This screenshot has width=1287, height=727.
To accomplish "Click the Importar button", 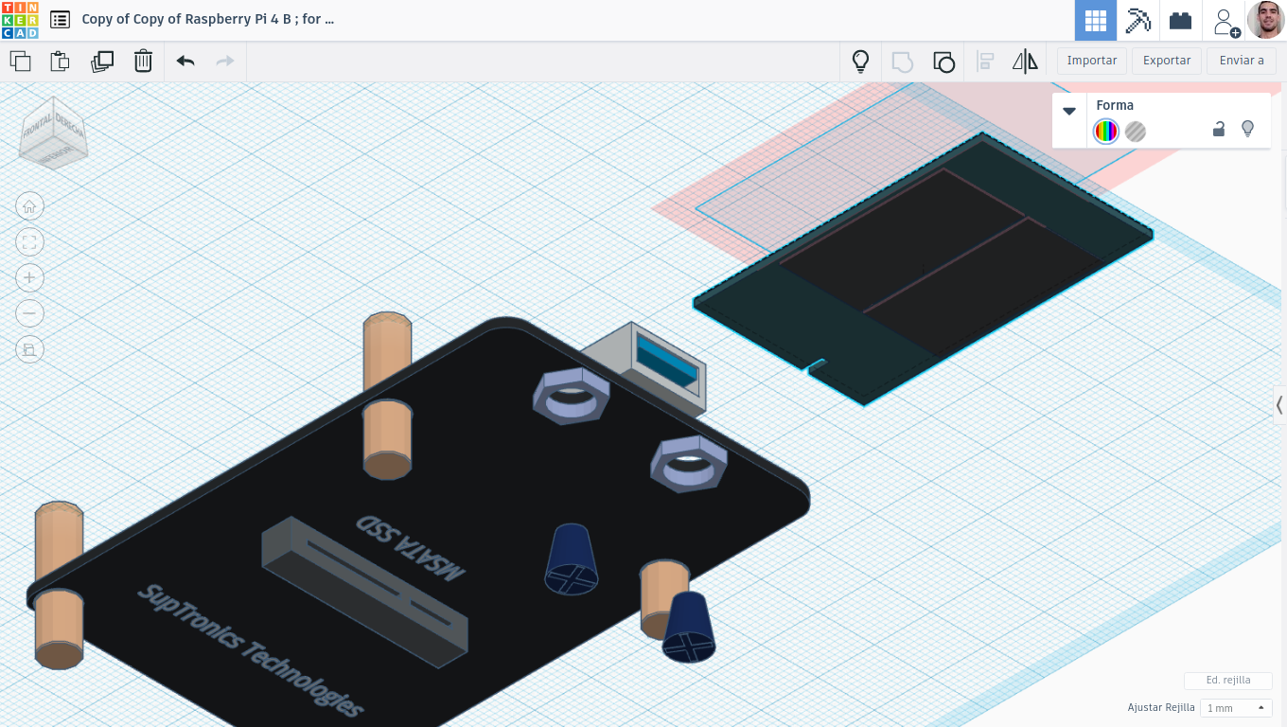I will coord(1092,61).
